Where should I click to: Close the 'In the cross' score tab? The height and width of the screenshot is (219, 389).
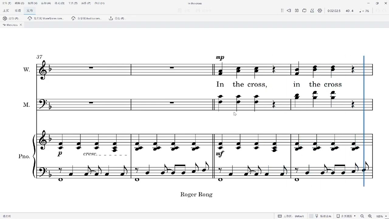(x=21, y=25)
